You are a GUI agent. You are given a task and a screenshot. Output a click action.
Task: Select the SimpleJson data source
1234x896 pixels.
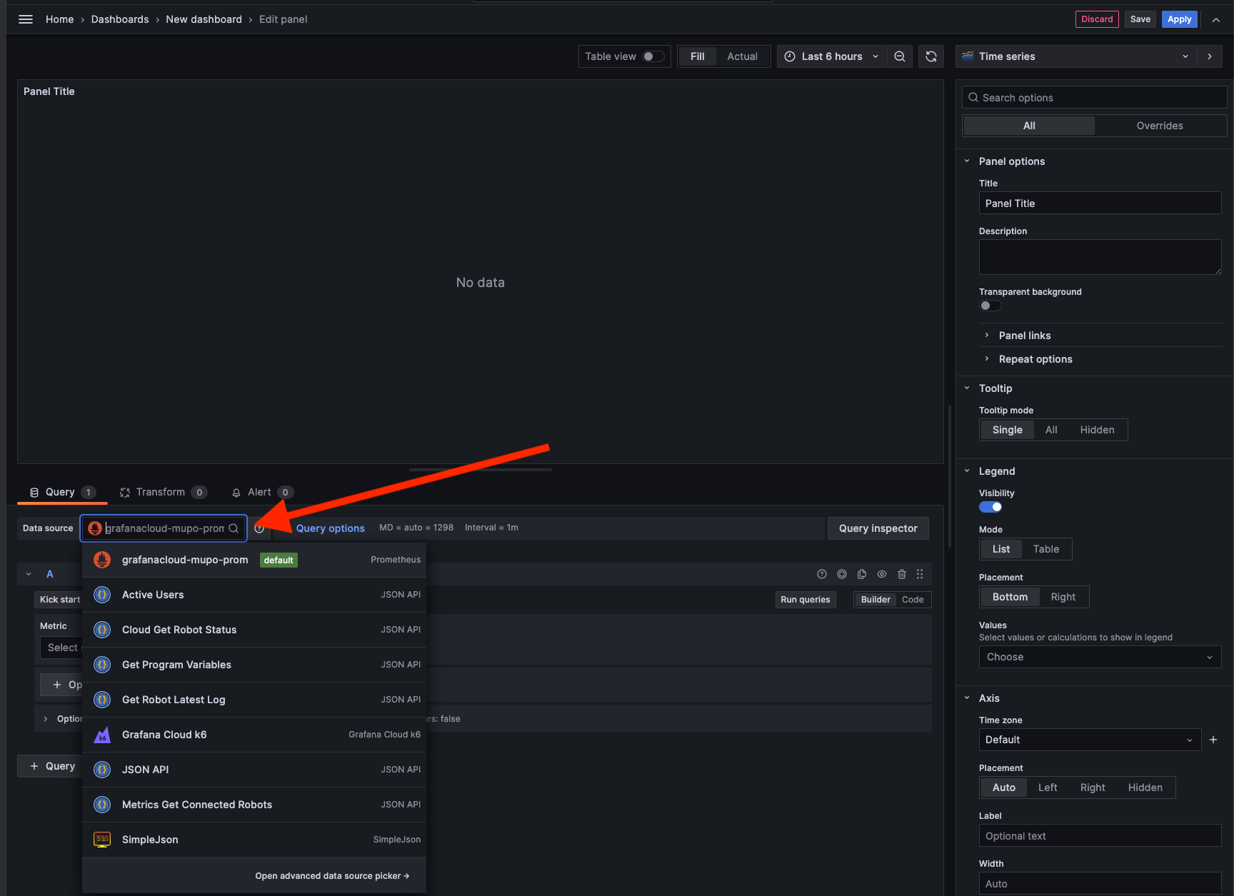pyautogui.click(x=254, y=840)
